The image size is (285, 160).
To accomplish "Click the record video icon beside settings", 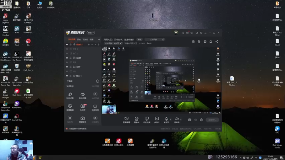I will [x=190, y=120].
